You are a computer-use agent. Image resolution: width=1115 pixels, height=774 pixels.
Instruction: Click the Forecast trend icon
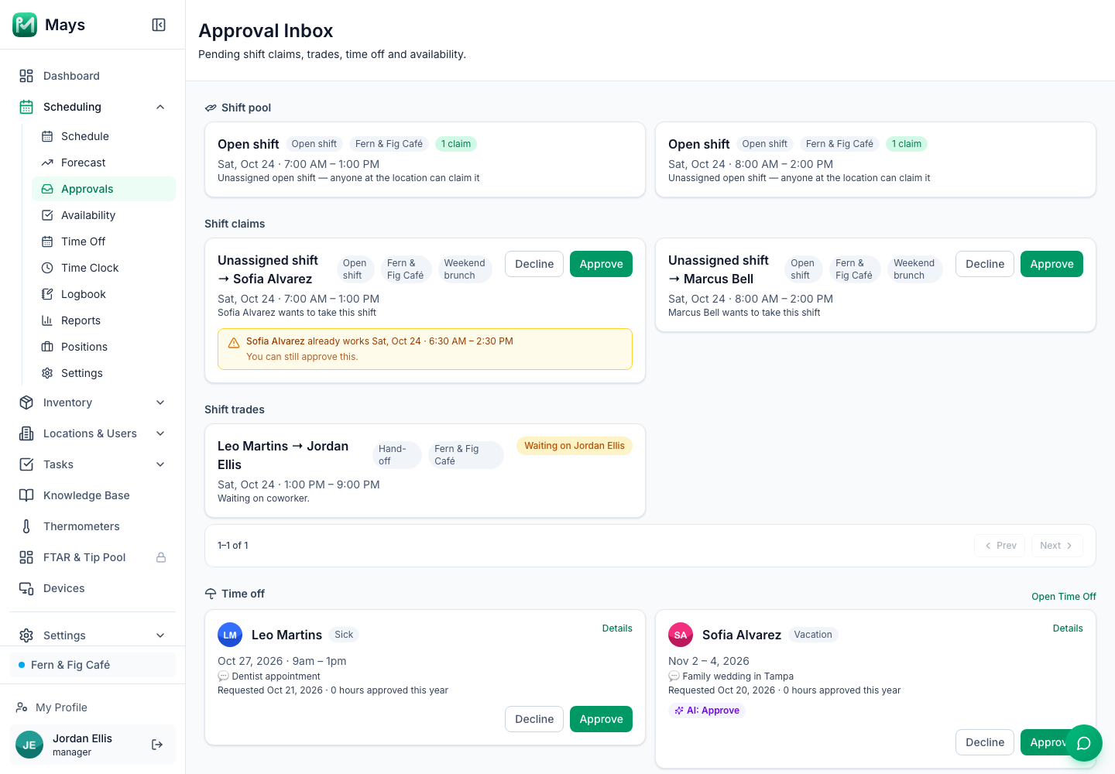click(x=47, y=163)
